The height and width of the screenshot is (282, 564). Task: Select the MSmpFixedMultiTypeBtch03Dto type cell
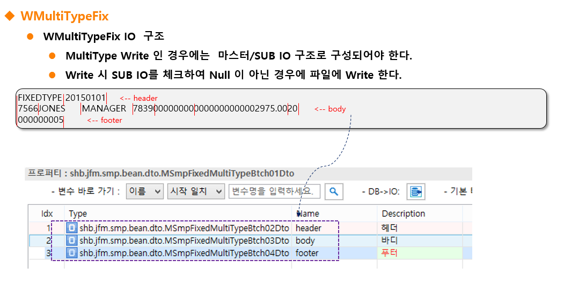[x=184, y=241]
